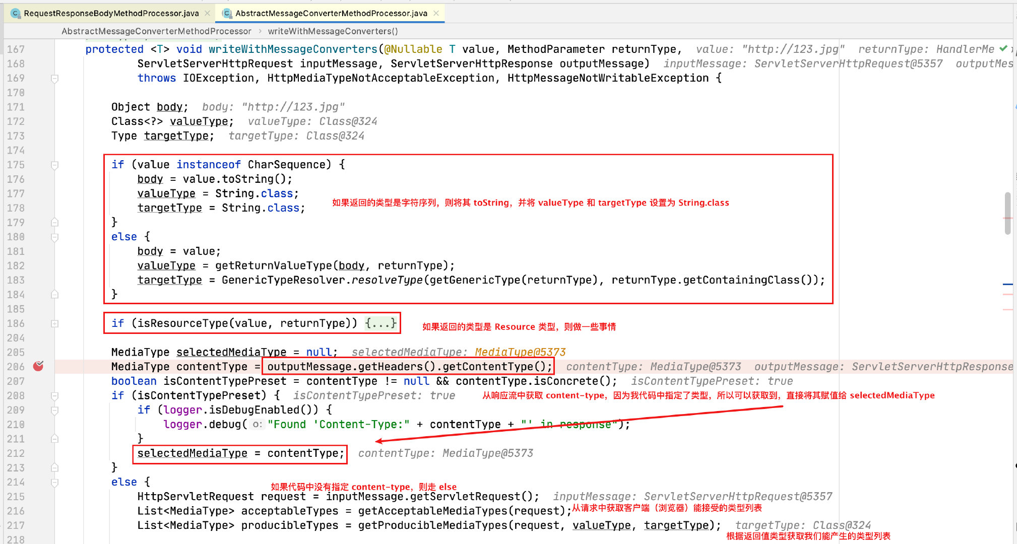Click getProducibleMediaTypes call on line 217
The height and width of the screenshot is (544, 1017).
[x=433, y=526]
